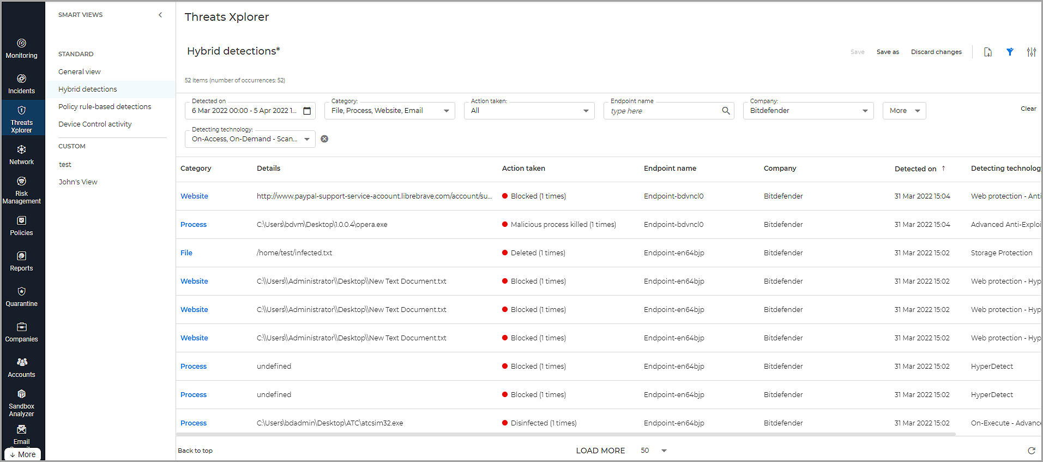Click the export report icon
This screenshot has width=1043, height=462.
coord(987,52)
